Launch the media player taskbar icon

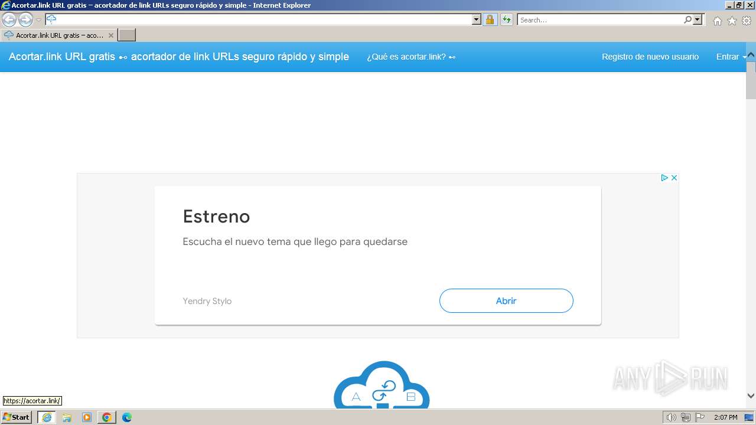[x=87, y=417]
